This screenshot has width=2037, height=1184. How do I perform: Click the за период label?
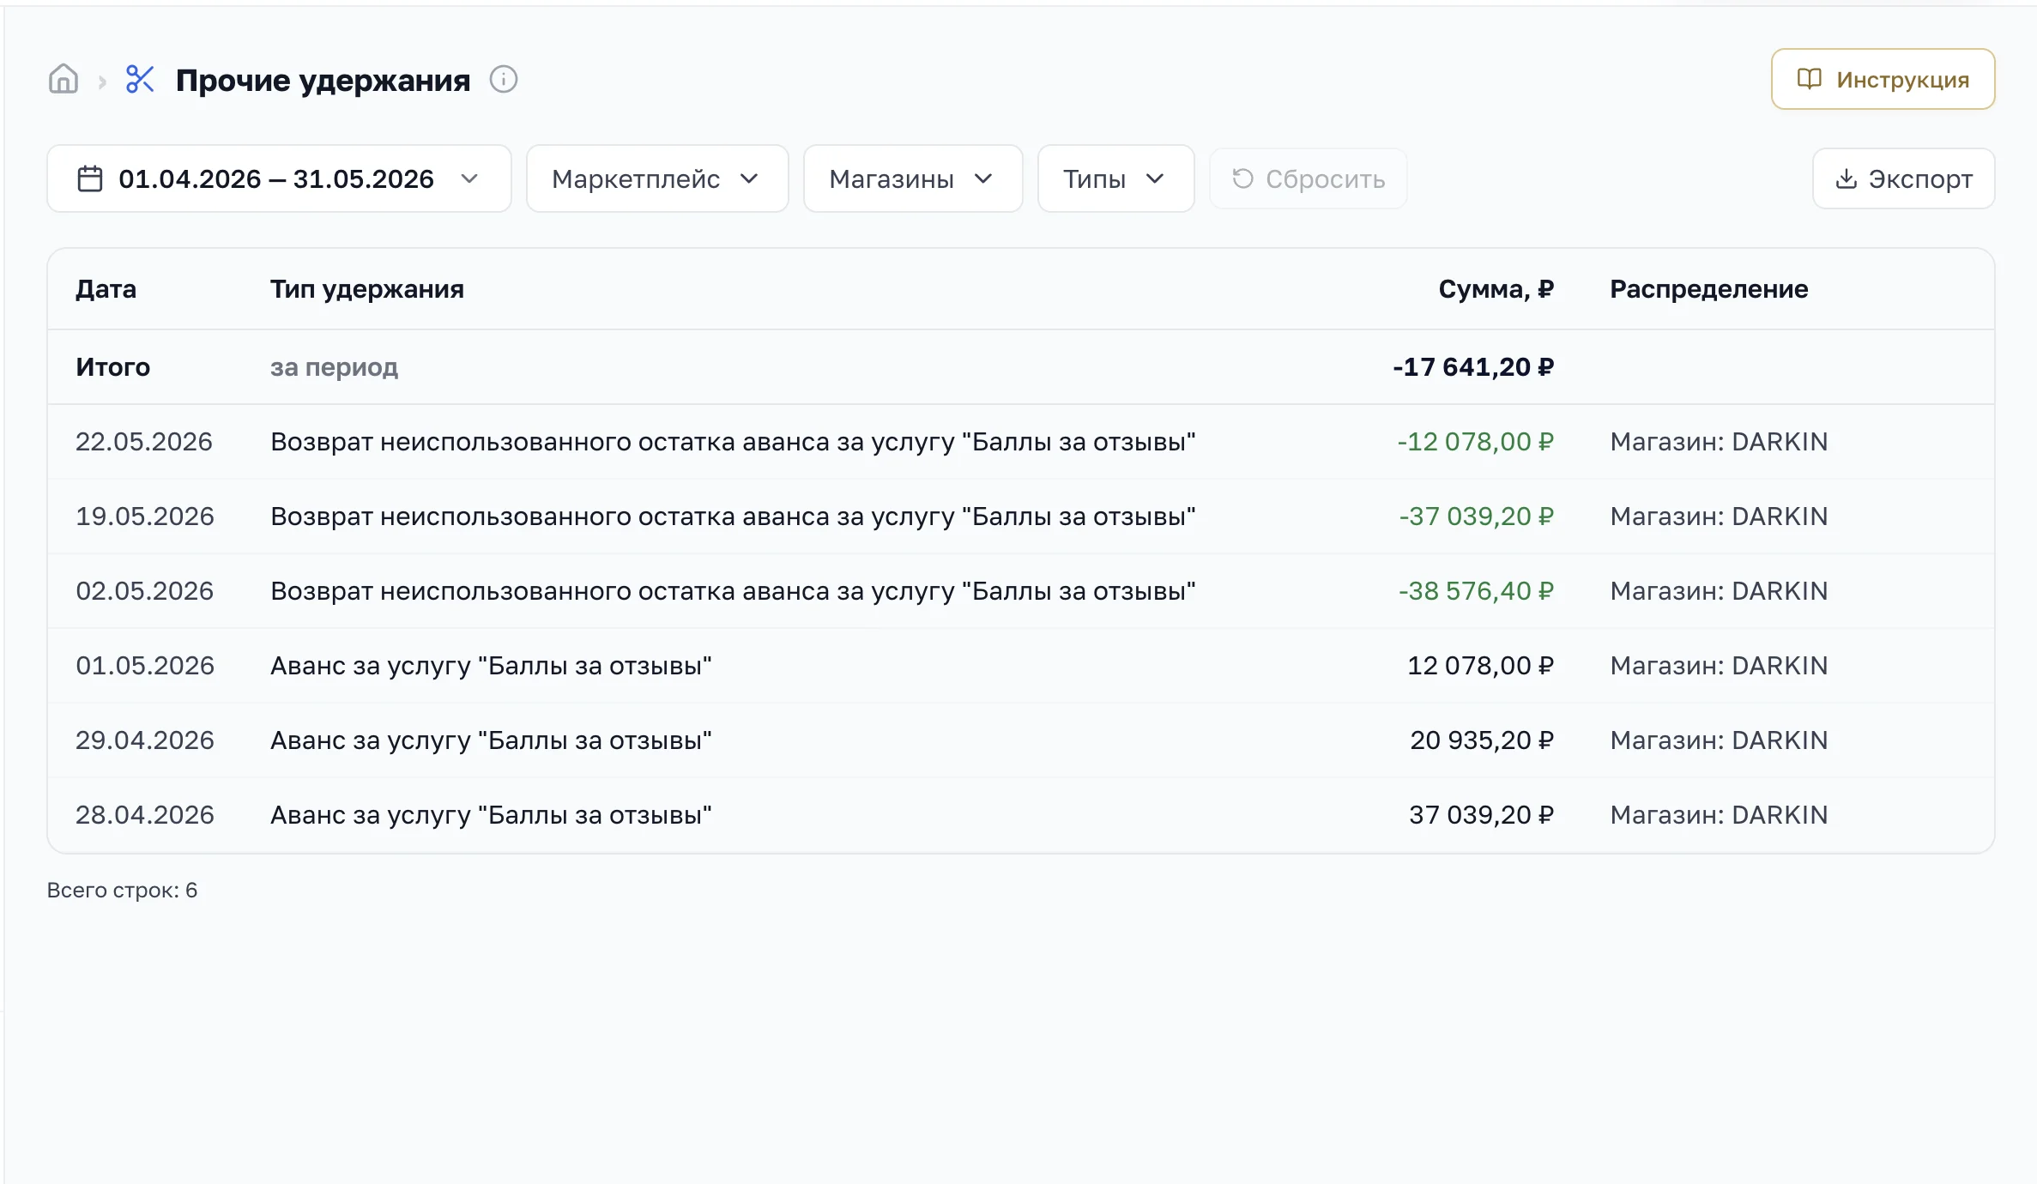334,367
